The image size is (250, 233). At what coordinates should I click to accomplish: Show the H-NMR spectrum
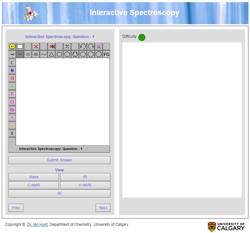[x=85, y=185]
